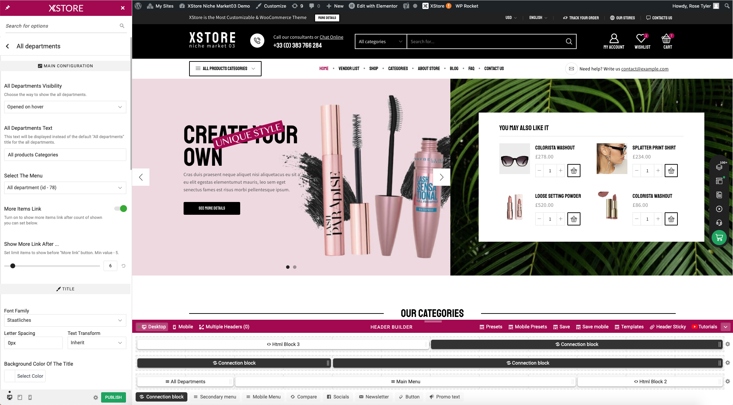Open the Vendor List menu item
This screenshot has width=733, height=405.
(x=349, y=68)
